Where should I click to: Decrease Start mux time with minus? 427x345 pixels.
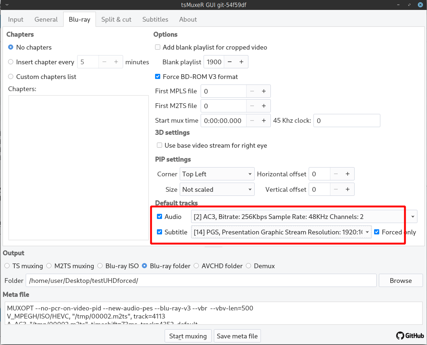point(252,121)
